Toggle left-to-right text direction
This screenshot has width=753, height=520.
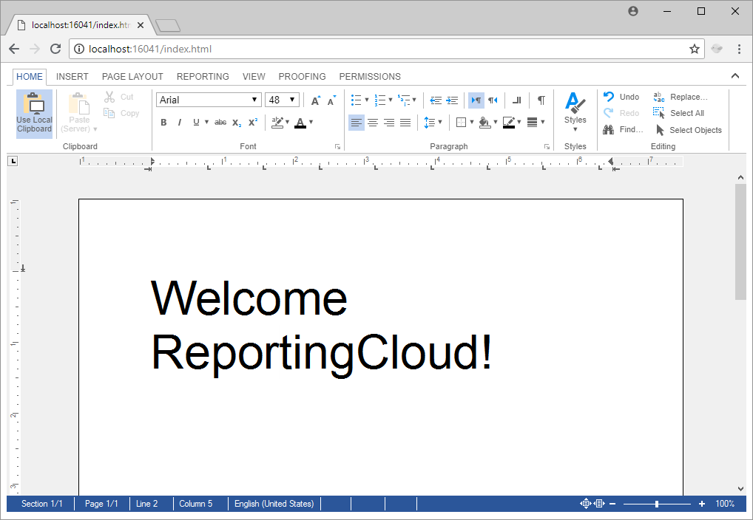coord(476,100)
